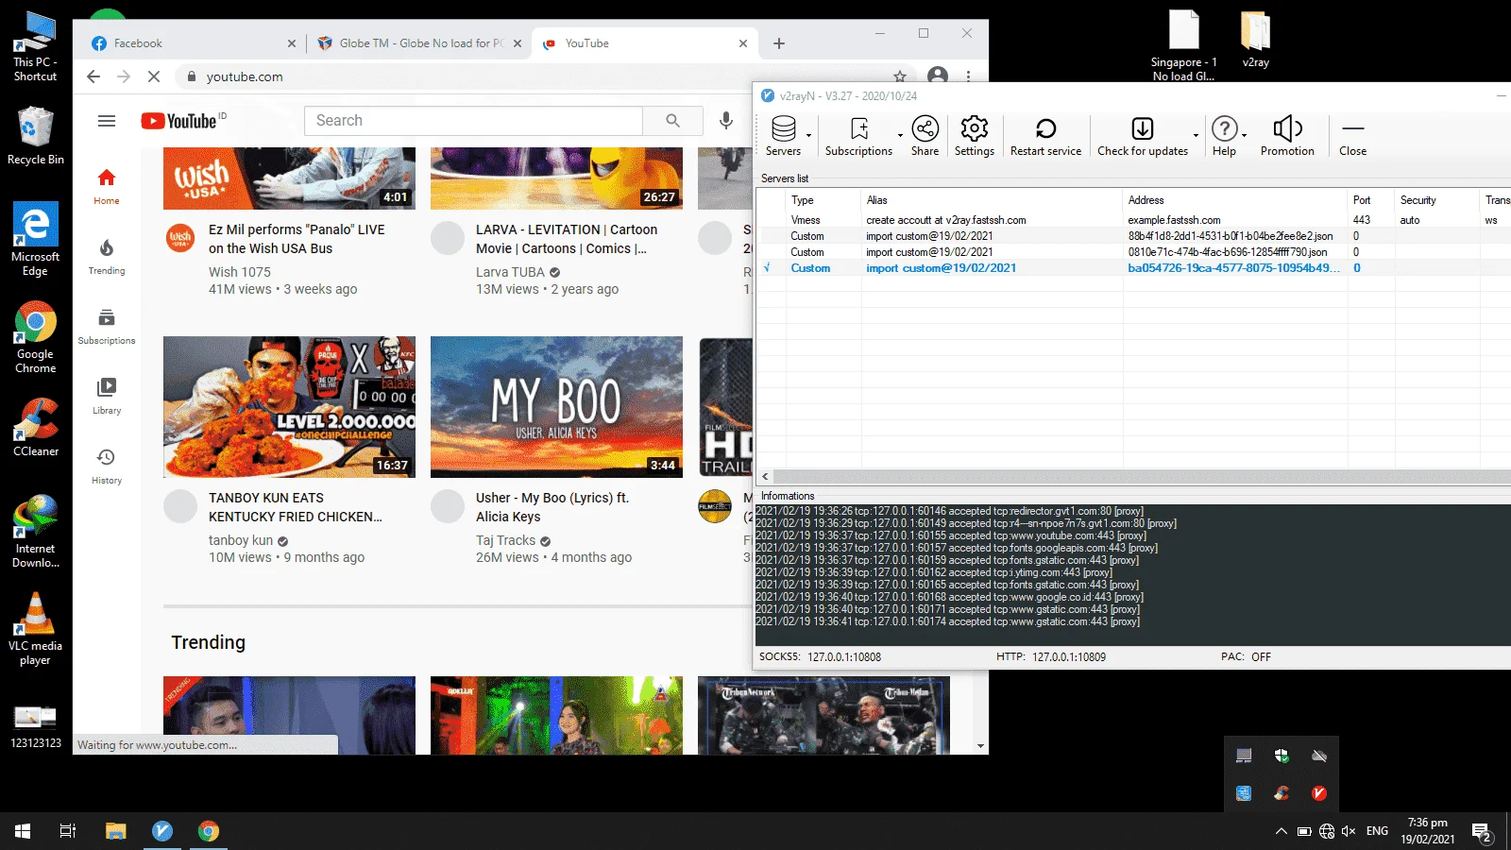Show hidden icons in system tray
The width and height of the screenshot is (1511, 850).
[x=1281, y=831]
